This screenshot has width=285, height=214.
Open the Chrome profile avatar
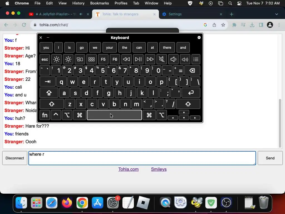[x=270, y=25]
